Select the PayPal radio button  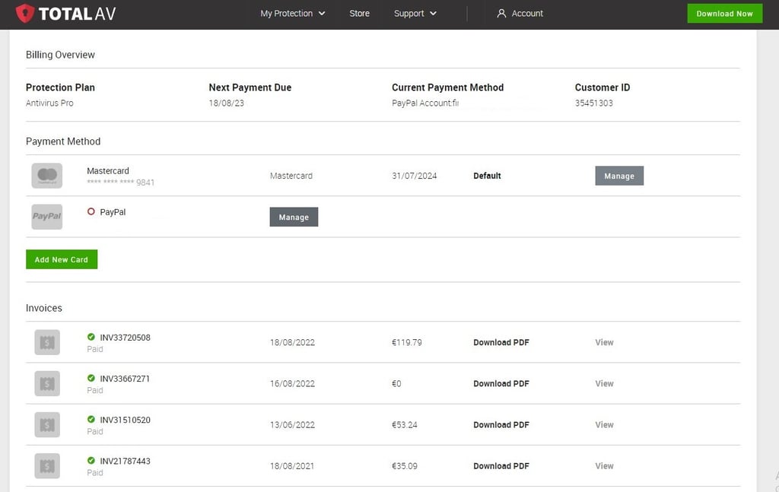(91, 211)
